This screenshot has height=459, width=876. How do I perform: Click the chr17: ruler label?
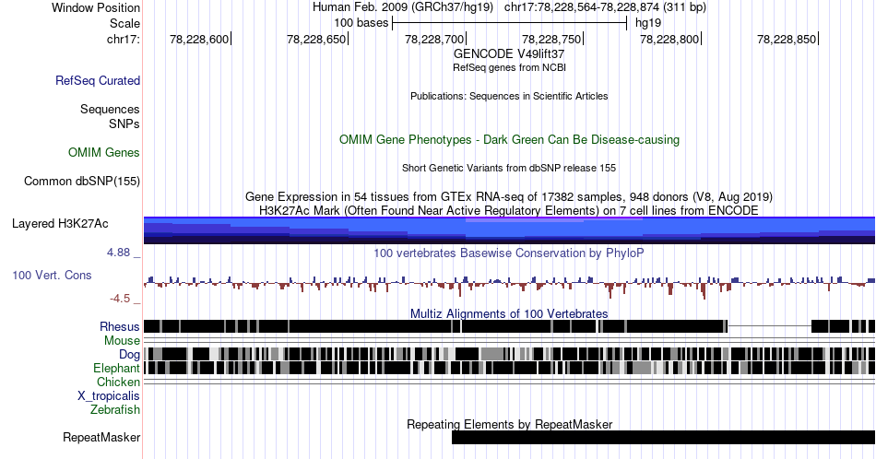click(x=123, y=39)
